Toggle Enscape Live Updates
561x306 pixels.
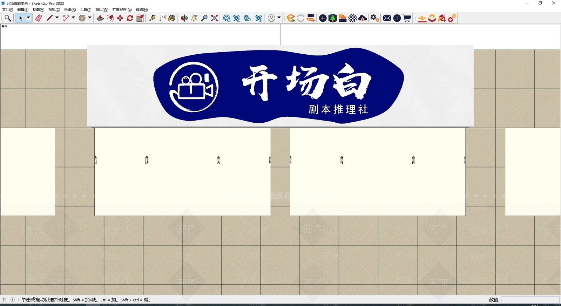(x=300, y=18)
